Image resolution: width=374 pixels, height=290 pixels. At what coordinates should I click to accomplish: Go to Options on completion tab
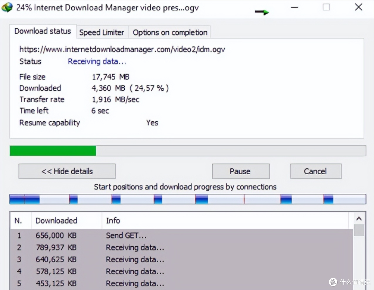(x=170, y=33)
